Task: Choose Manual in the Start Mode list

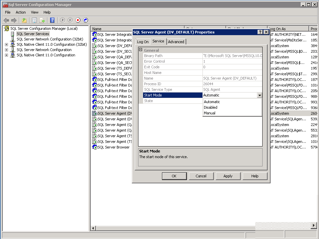Action: 232,113
